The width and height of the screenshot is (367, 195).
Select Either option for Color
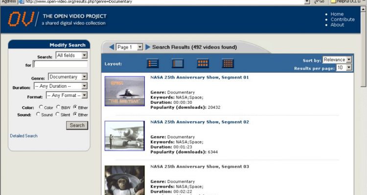click(75, 107)
